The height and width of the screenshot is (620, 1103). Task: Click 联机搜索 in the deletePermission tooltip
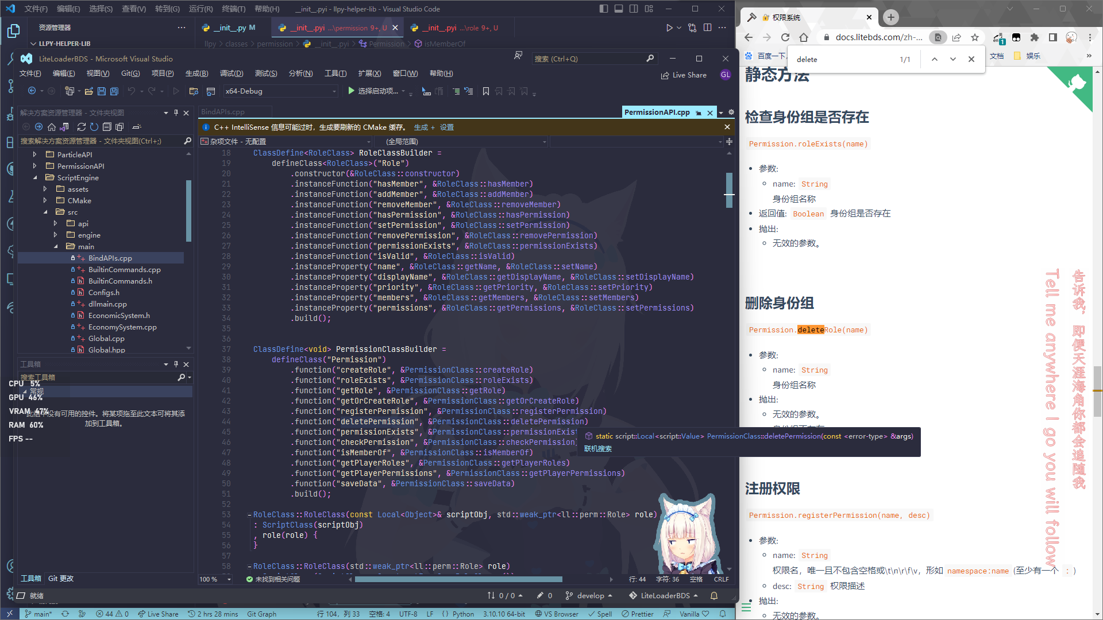pyautogui.click(x=597, y=448)
